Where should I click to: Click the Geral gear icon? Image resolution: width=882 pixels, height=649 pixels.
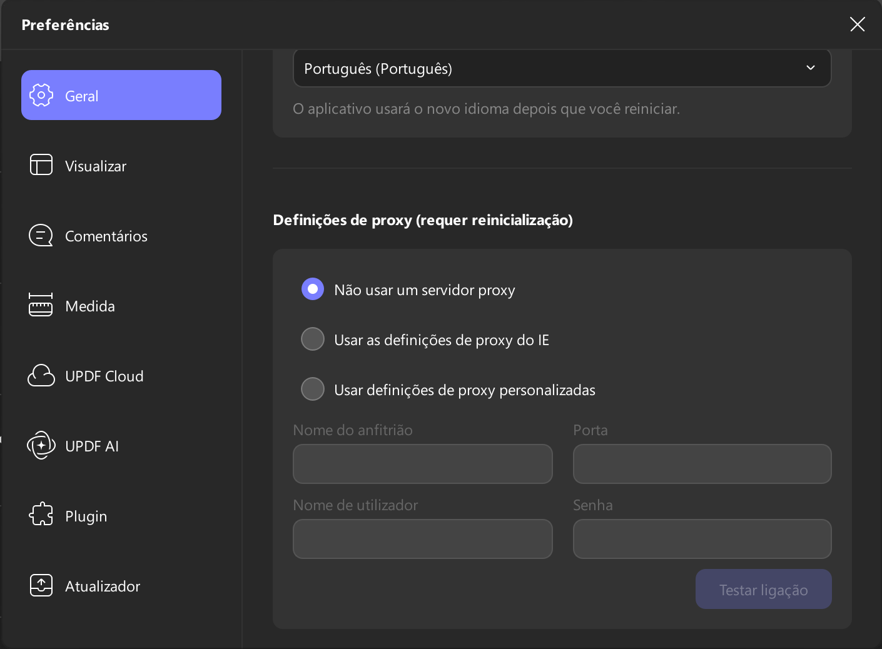[x=41, y=96]
